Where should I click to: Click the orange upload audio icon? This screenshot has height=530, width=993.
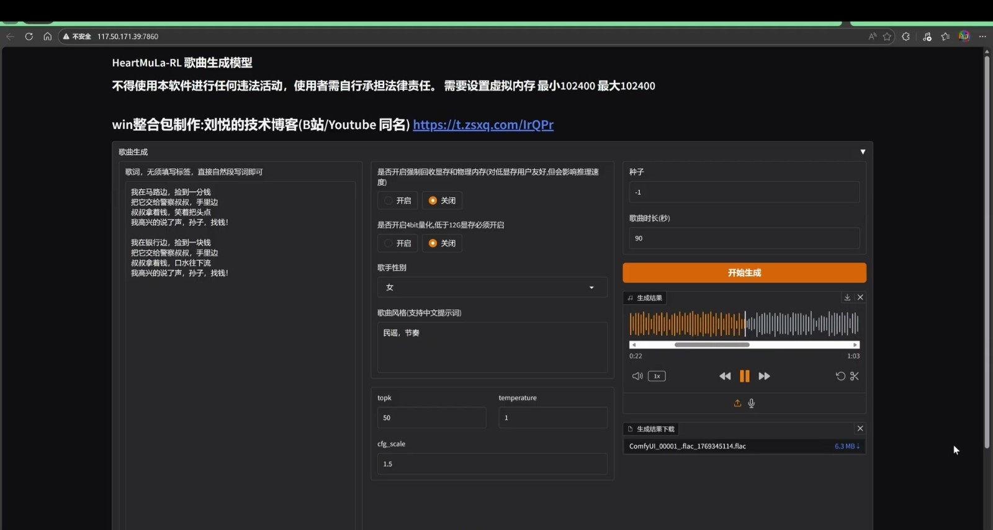tap(737, 403)
